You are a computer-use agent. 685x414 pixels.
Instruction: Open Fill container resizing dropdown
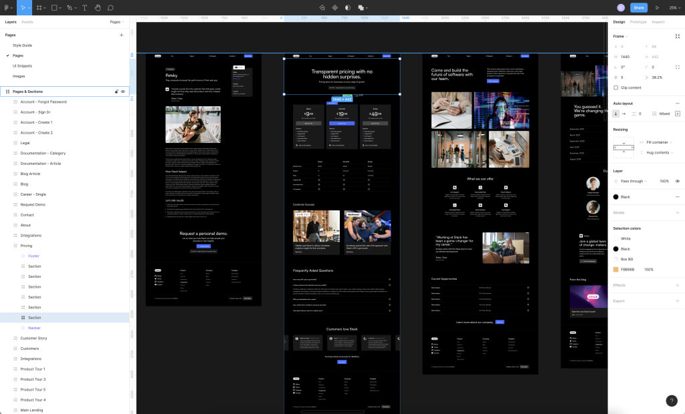pyautogui.click(x=658, y=142)
